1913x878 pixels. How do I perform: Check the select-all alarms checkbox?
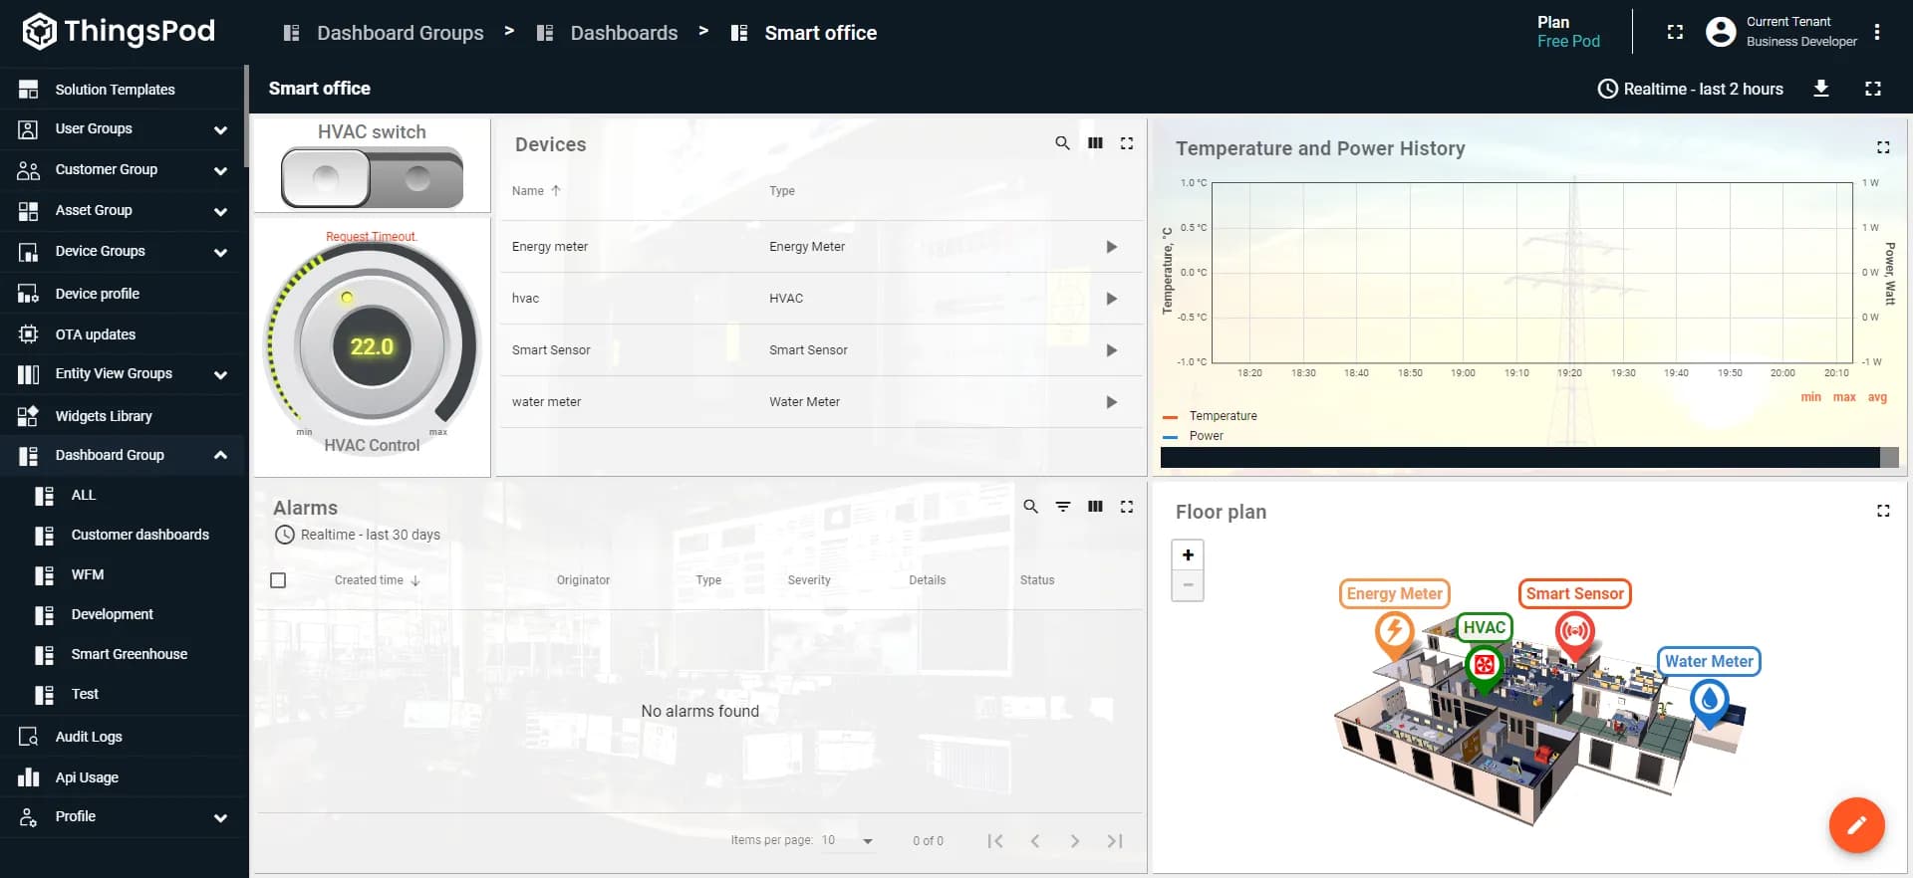278,580
